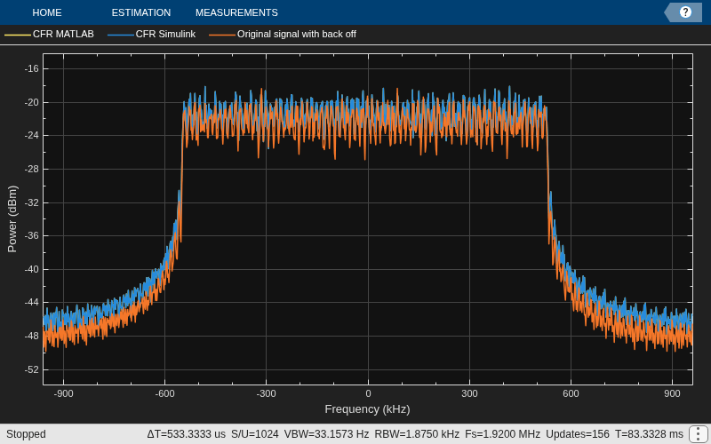Click the Updates=156 status readout

tap(577, 434)
